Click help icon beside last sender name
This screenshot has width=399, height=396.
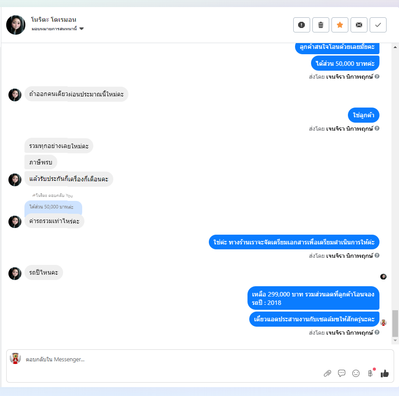(377, 332)
